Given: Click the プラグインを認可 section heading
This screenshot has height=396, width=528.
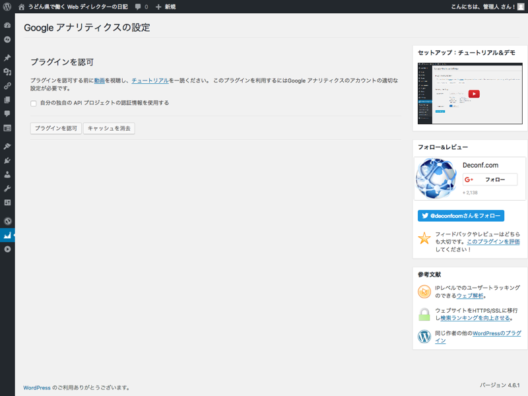Looking at the screenshot, I should coord(62,62).
